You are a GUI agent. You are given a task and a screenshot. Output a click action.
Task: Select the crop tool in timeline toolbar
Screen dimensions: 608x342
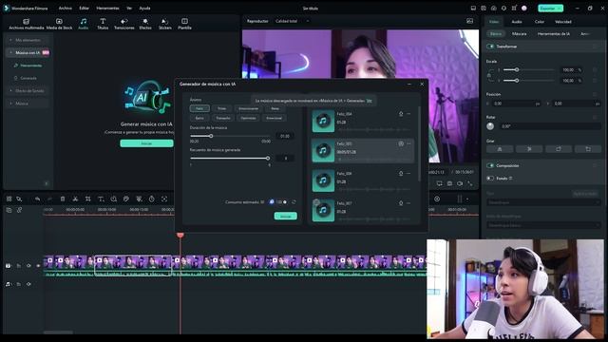[x=88, y=199]
